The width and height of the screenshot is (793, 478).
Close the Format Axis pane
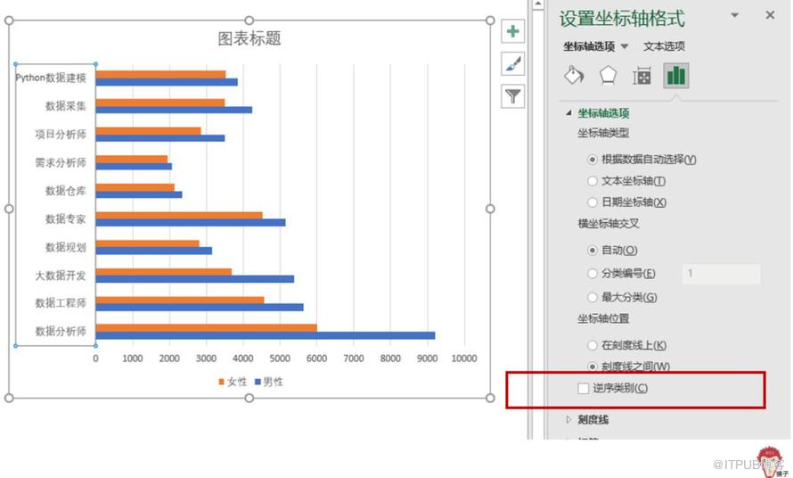click(x=770, y=15)
